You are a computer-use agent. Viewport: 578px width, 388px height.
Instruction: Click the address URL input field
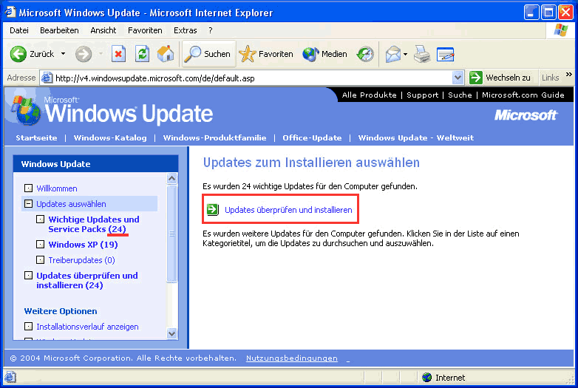pyautogui.click(x=253, y=78)
